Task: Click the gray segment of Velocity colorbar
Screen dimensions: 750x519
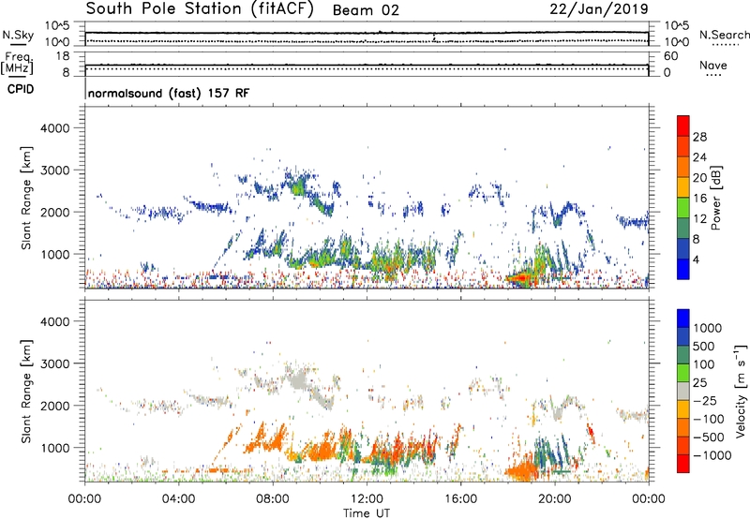Action: tap(683, 392)
